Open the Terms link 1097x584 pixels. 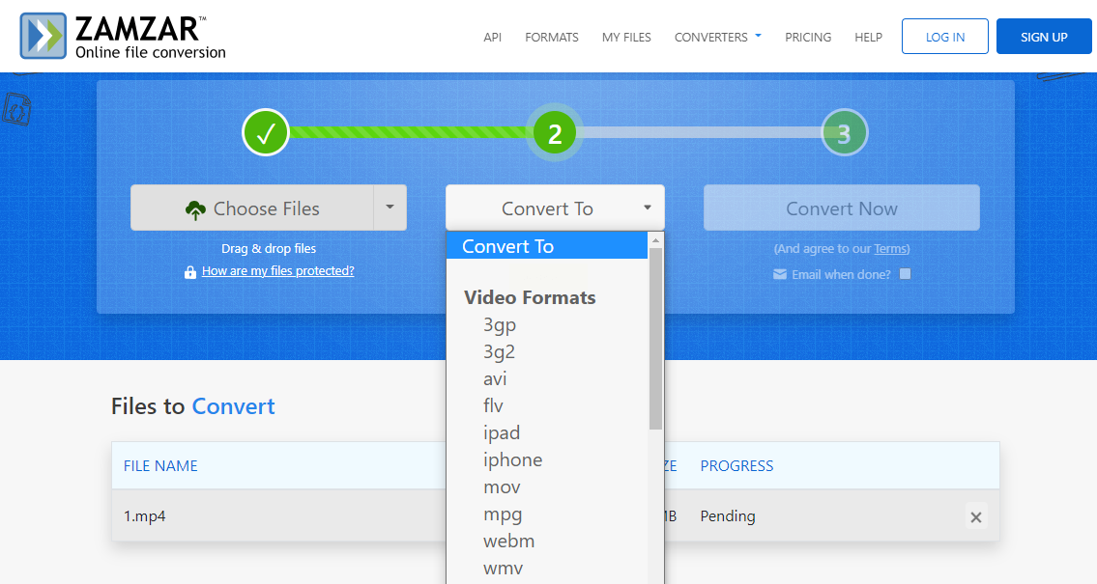[x=890, y=249]
